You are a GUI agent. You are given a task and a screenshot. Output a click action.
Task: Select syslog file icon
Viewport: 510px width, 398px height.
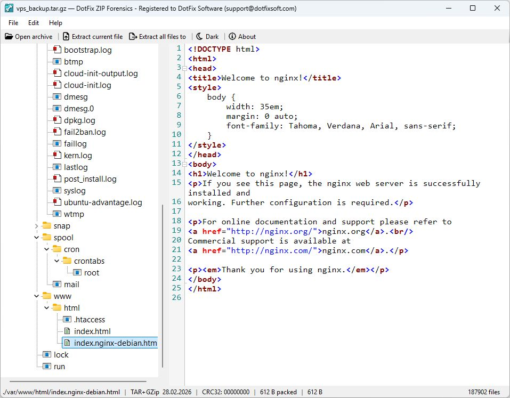[x=57, y=190]
